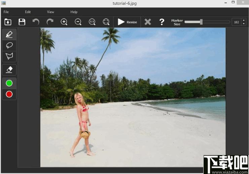Click the Marker Size value field 182

[237, 22]
